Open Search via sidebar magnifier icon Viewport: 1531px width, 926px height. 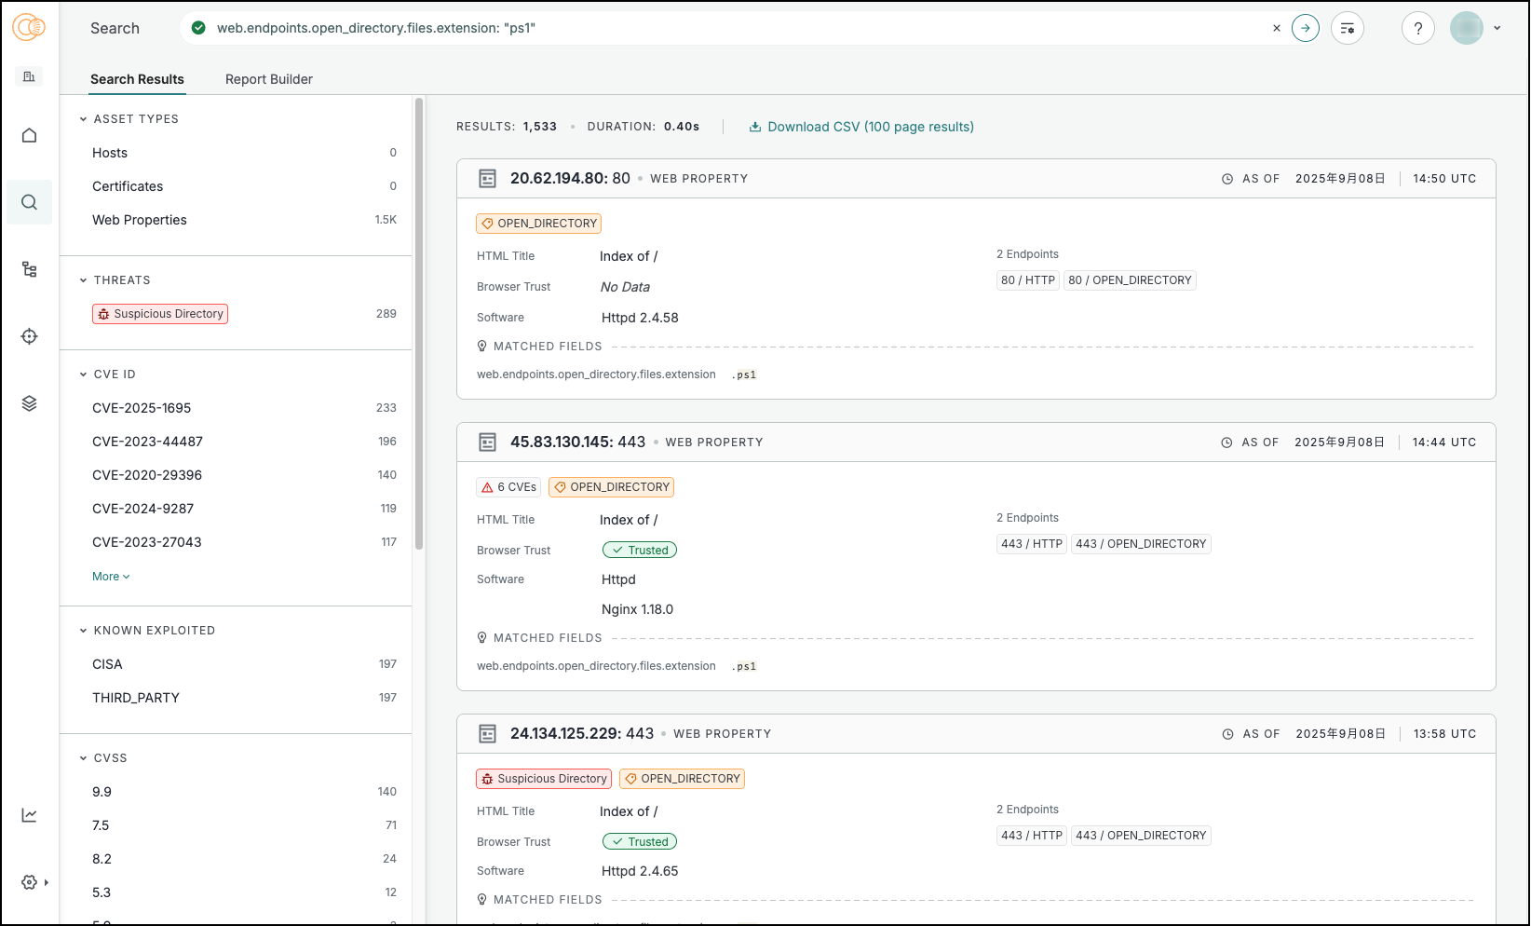pos(29,202)
